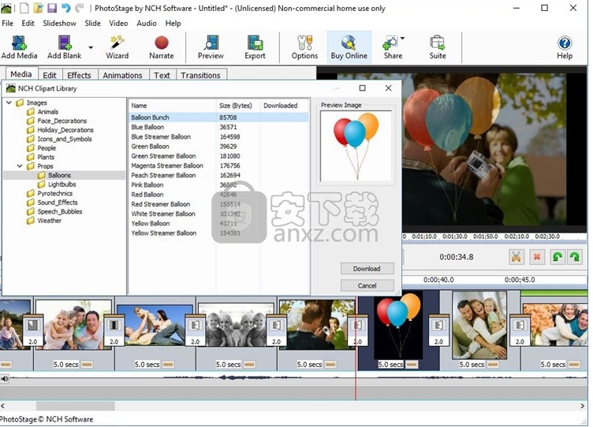Click the Buy Online icon
The image size is (593, 427).
point(349,46)
